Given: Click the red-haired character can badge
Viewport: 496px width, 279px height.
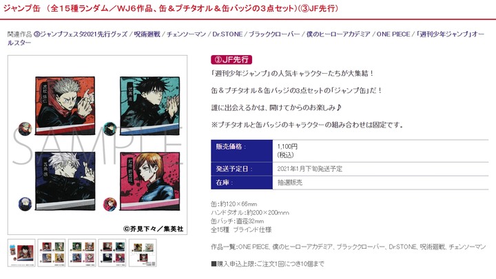Looking at the screenshot, I should click(x=110, y=204).
